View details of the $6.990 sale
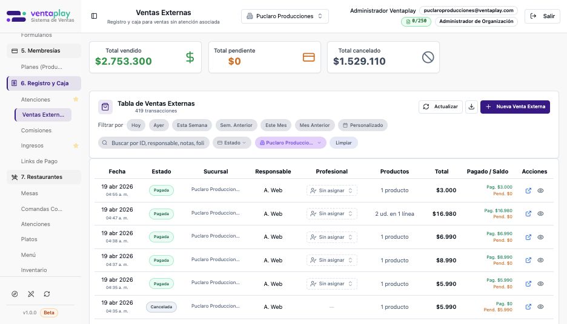Viewport: 567px width, 324px height. [x=540, y=237]
